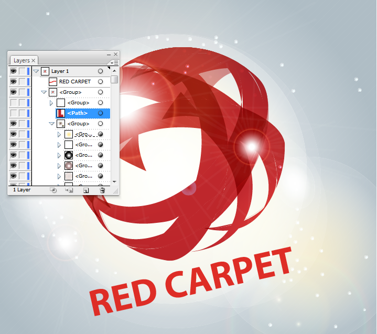The height and width of the screenshot is (334, 377).
Task: Click the panel resize grip corner
Action: (116, 191)
